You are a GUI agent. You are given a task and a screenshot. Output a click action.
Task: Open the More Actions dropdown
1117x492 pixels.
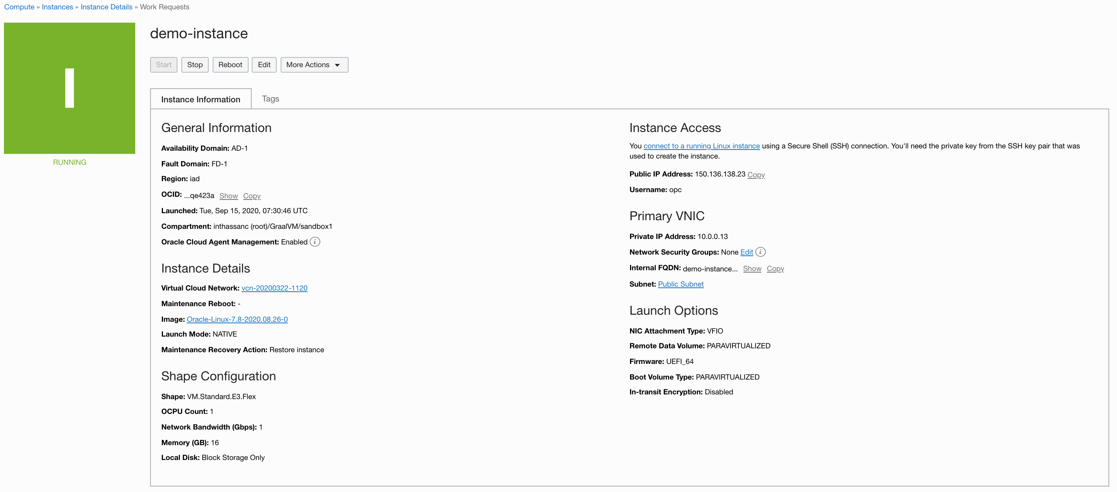tap(314, 64)
